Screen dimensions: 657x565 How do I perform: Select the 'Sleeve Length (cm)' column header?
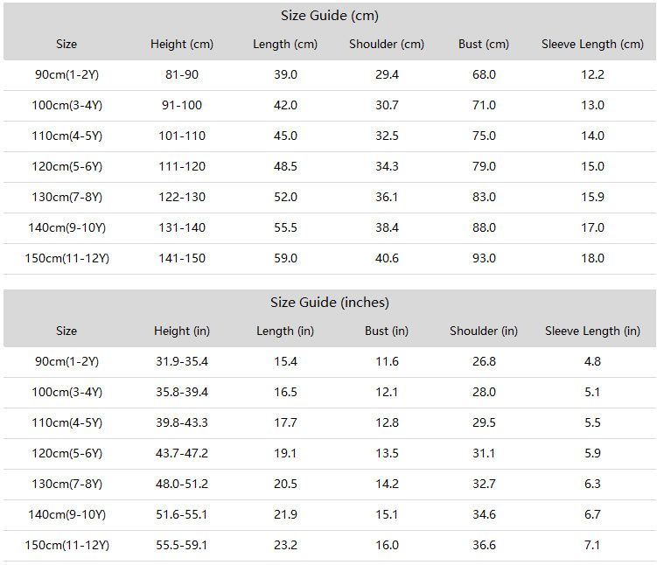(x=592, y=44)
